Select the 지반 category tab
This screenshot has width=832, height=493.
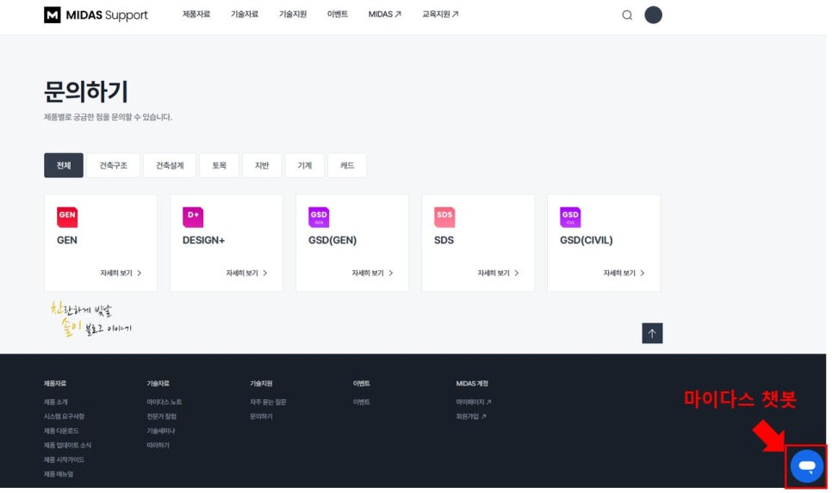click(x=262, y=165)
